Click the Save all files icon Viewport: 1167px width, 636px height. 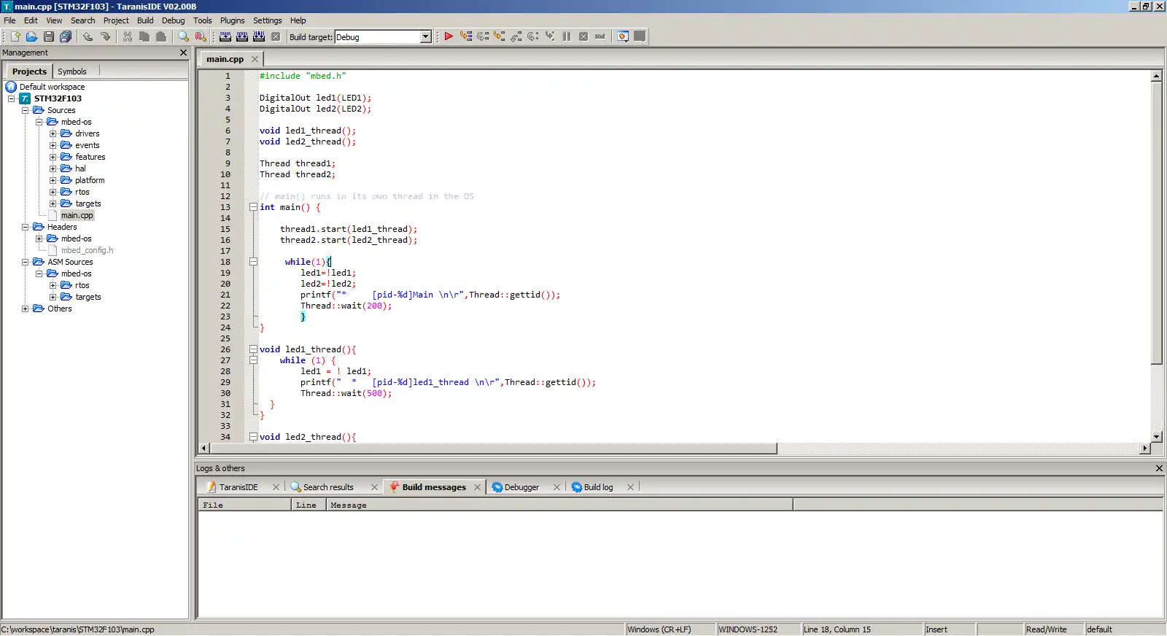pos(66,36)
